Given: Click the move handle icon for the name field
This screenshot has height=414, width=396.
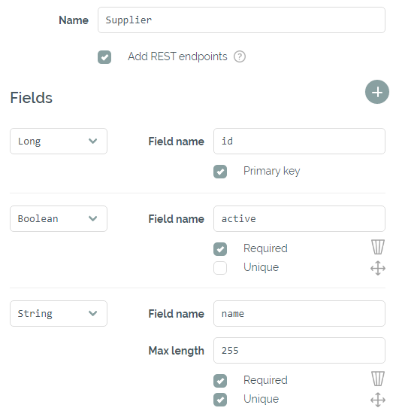Looking at the screenshot, I should coord(378,400).
